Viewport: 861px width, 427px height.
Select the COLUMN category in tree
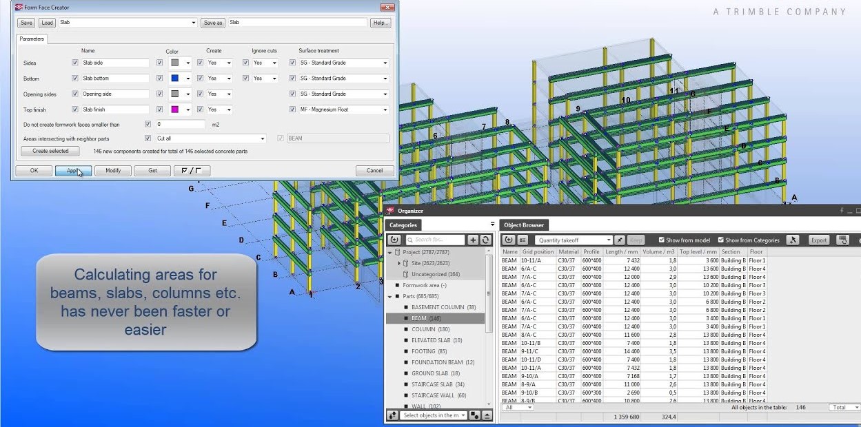pos(423,329)
